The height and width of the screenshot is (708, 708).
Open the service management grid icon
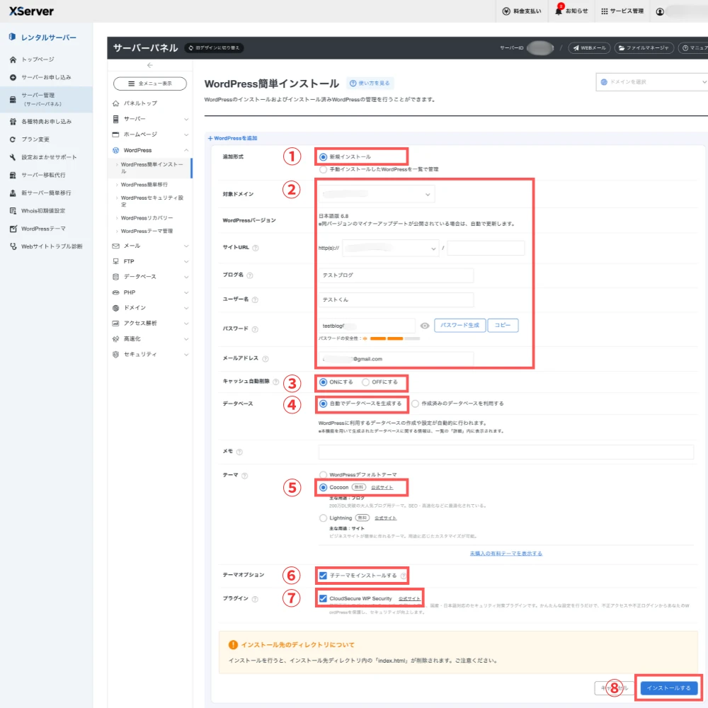pos(604,11)
